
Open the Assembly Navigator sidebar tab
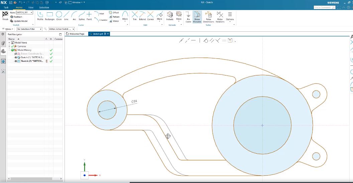click(x=3, y=43)
